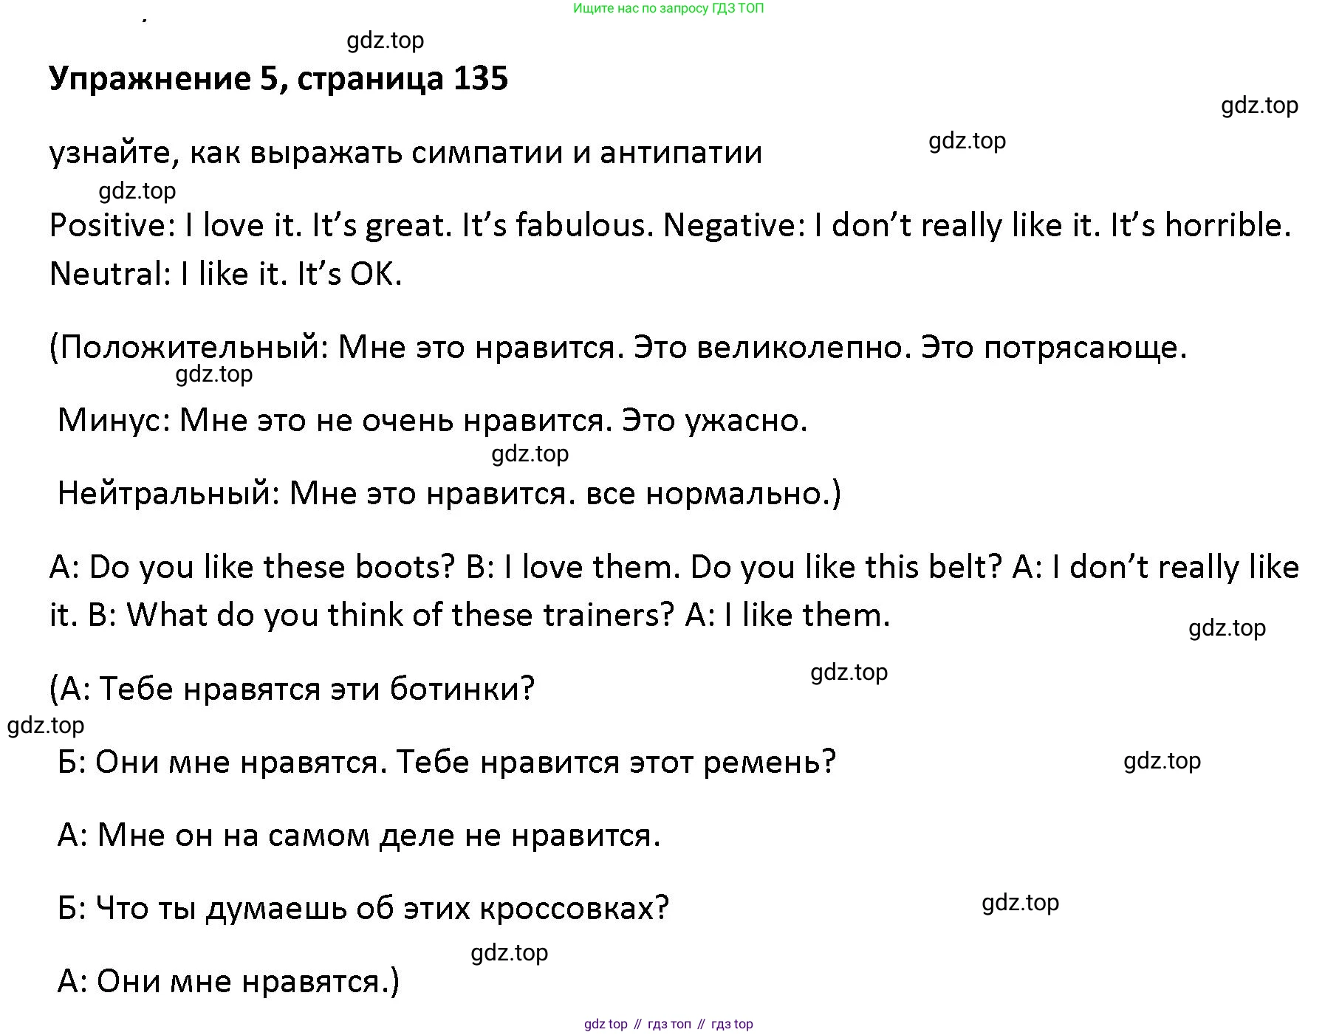1339x1035 pixels.
Task: Click "А: Мне он на самом деле не нравится."
Action: point(359,835)
